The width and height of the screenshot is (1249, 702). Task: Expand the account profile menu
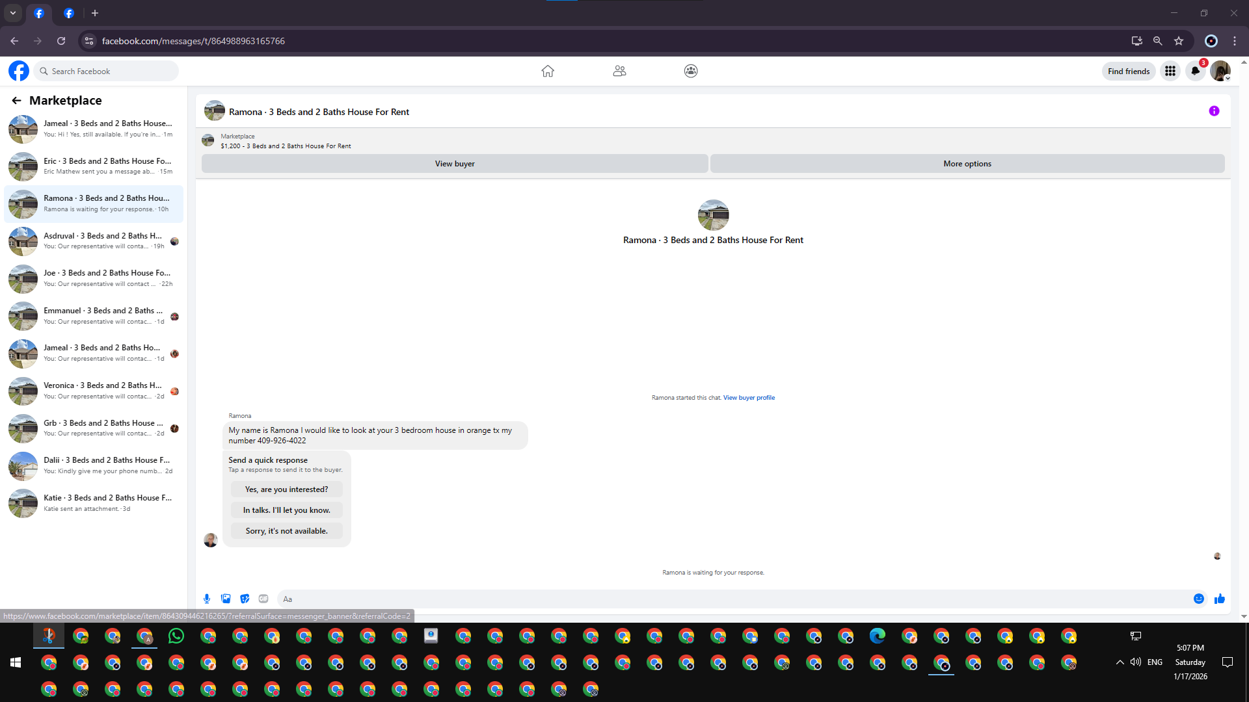click(1220, 71)
